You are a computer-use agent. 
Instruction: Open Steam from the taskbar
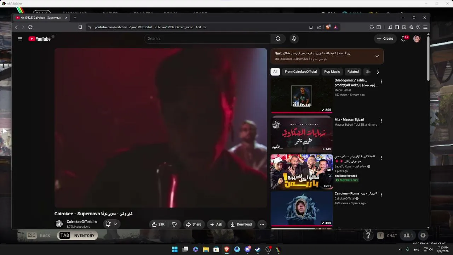click(258, 249)
